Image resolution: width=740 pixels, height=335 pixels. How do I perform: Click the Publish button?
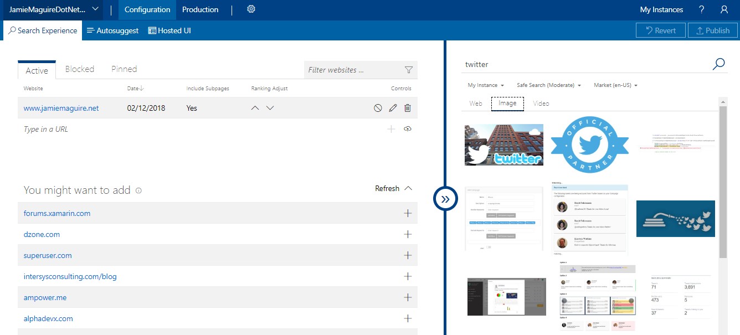click(x=713, y=30)
